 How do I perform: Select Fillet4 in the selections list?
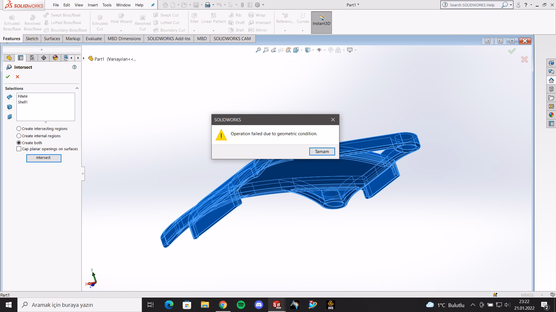(x=23, y=96)
